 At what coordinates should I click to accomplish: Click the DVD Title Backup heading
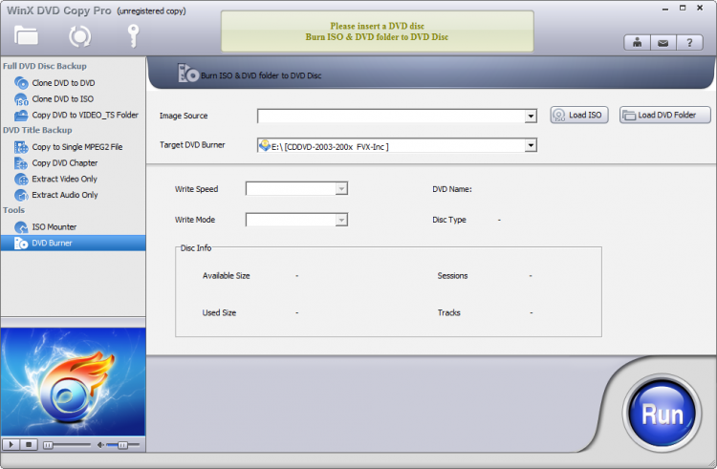[x=37, y=130]
